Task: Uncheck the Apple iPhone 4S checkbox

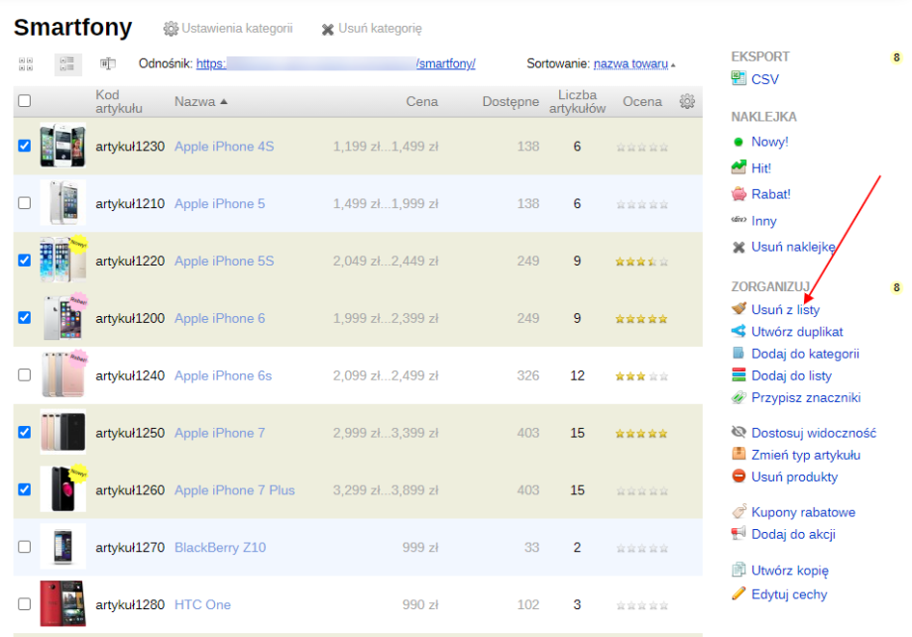Action: [25, 146]
